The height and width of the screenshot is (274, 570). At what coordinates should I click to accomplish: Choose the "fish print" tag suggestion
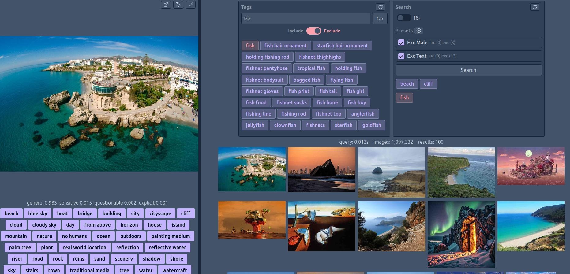point(299,91)
